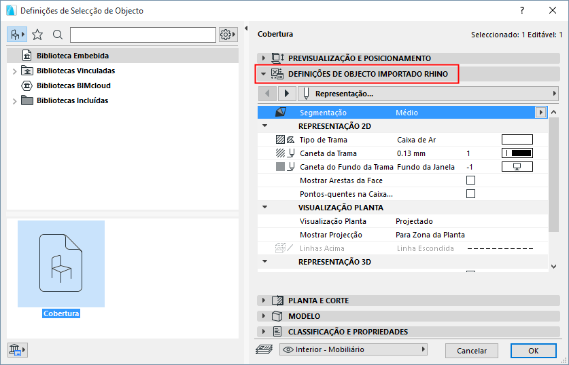Select the Biblioteca Embebida library
Viewport: 569px width, 365px height.
pos(122,56)
